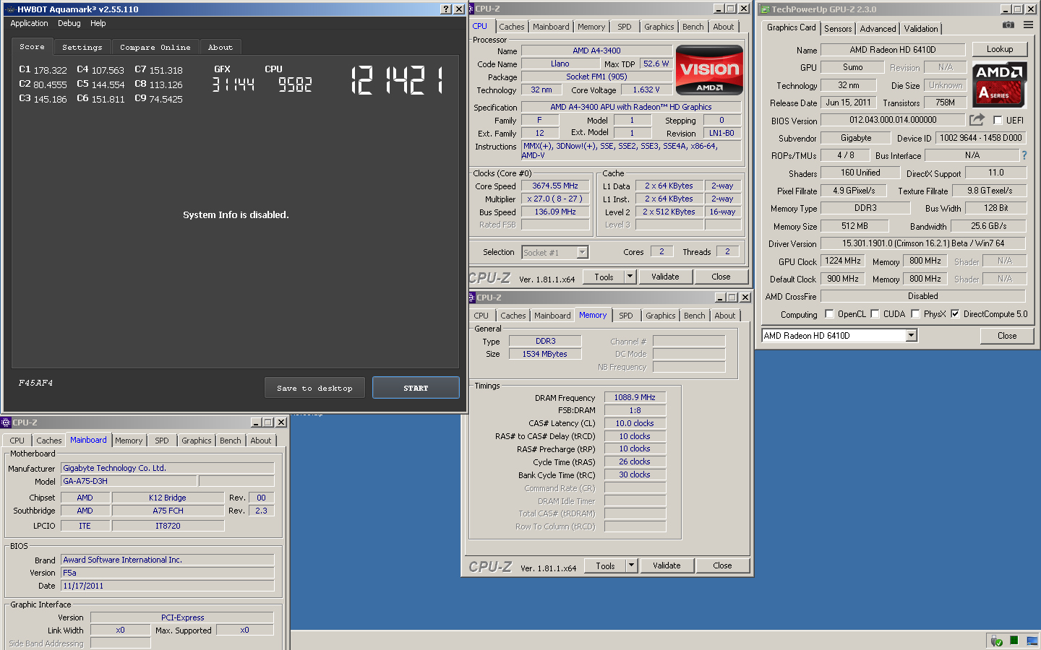
Task: Open the Graphics tab in CPU-Z Mainboard window
Action: coord(197,441)
